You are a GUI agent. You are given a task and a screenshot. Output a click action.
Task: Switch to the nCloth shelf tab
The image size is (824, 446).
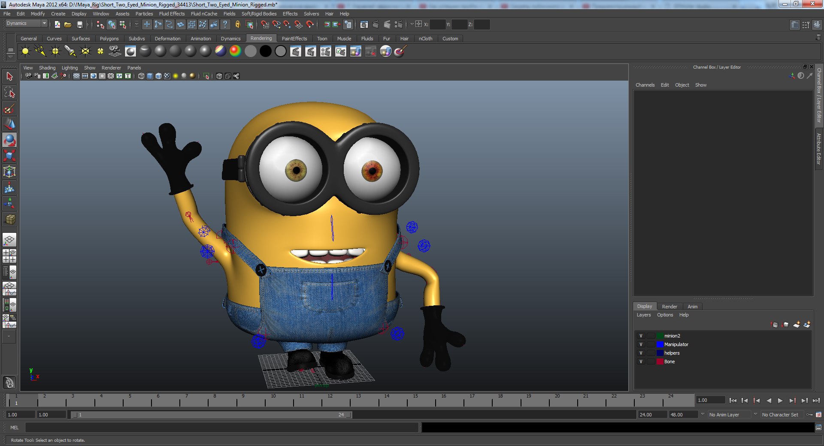coord(425,39)
